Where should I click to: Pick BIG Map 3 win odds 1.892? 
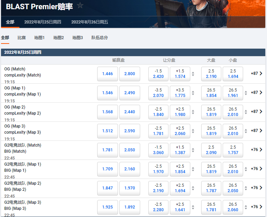[130, 207]
